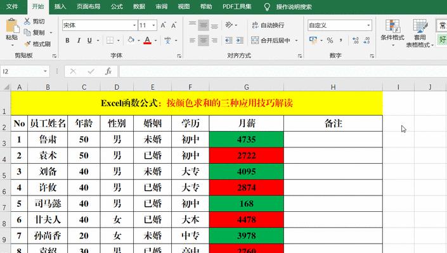The height and width of the screenshot is (253, 447).
Task: Click the Name Box showing I2
Action: pos(25,71)
